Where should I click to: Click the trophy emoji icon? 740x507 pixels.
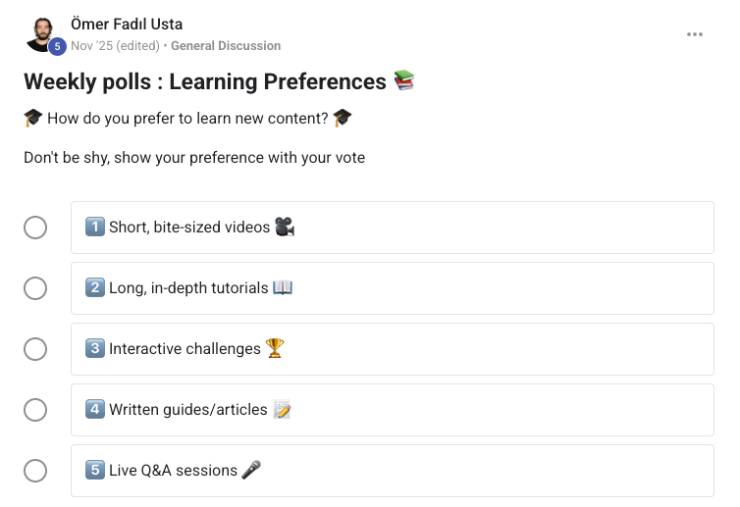click(275, 349)
